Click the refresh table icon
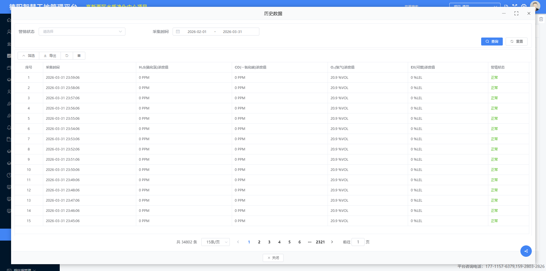This screenshot has width=546, height=271. 67,56
